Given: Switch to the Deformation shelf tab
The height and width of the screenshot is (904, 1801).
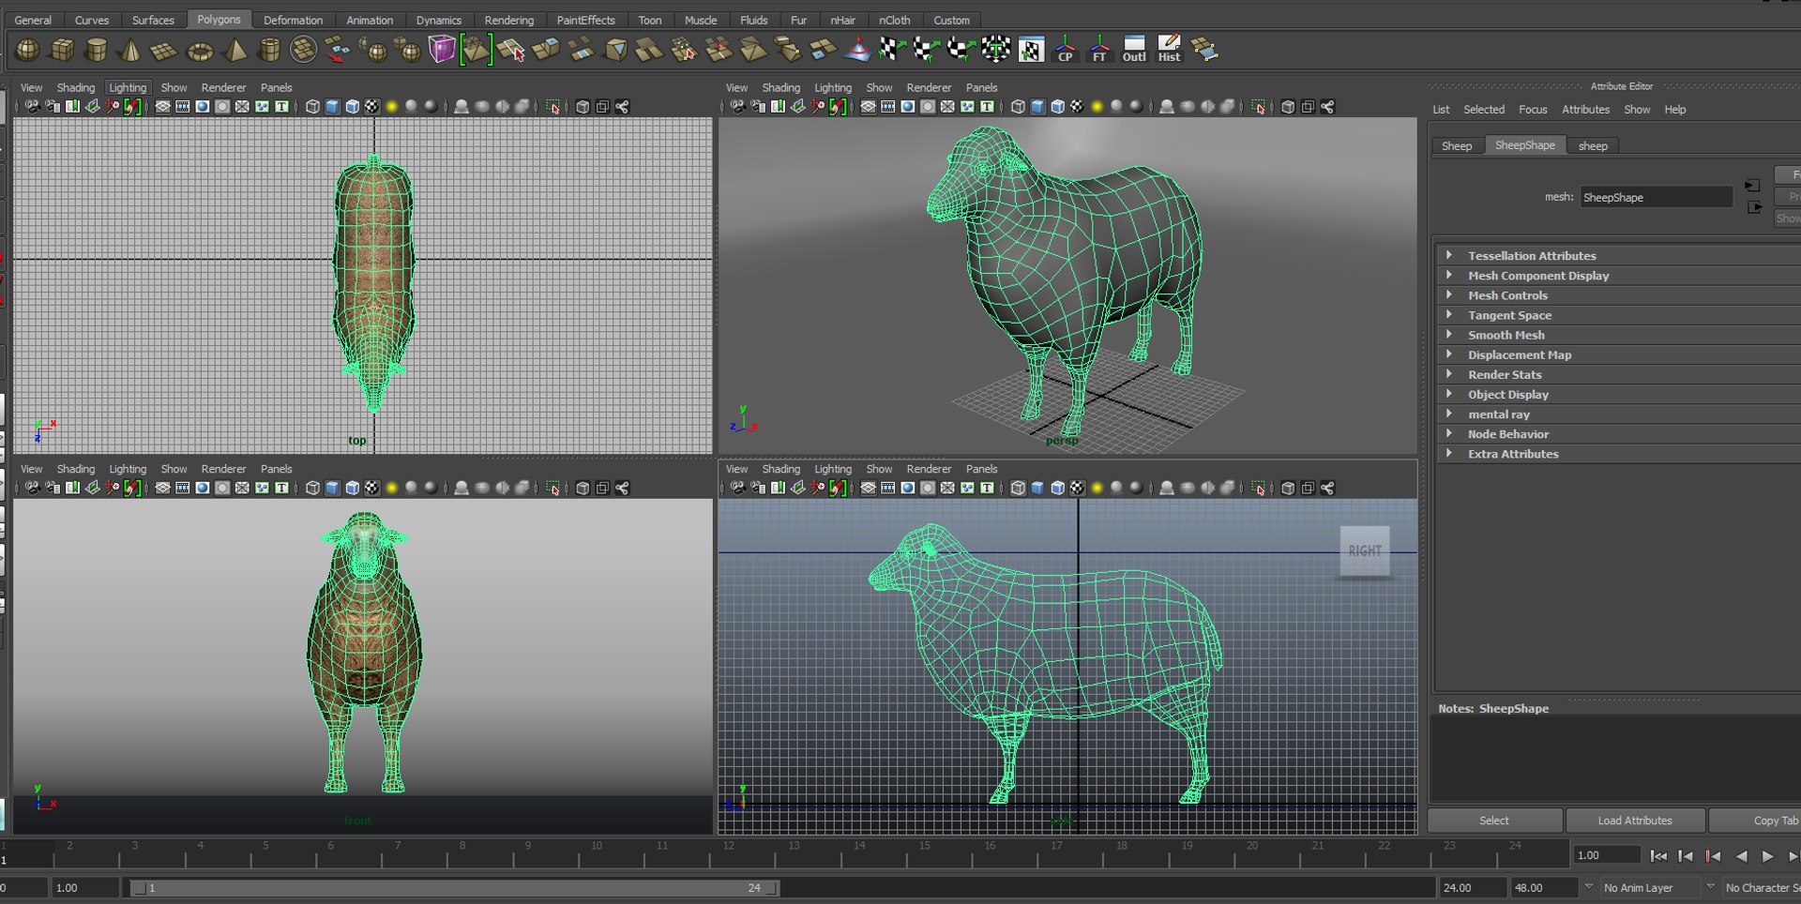Looking at the screenshot, I should click(293, 20).
